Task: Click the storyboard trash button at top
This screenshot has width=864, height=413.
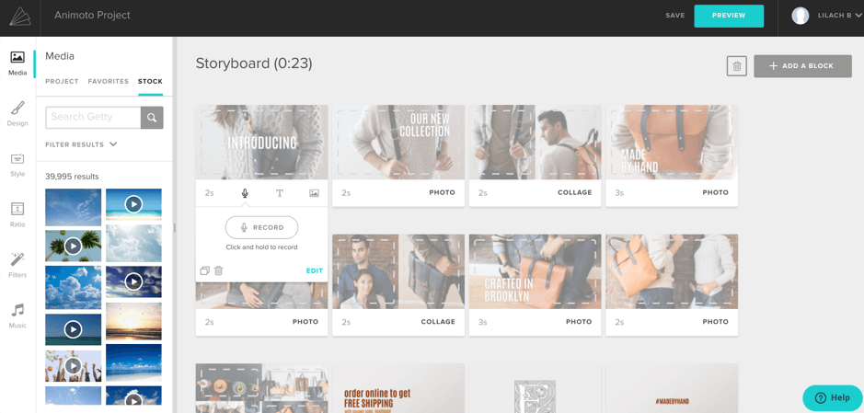Action: point(736,66)
